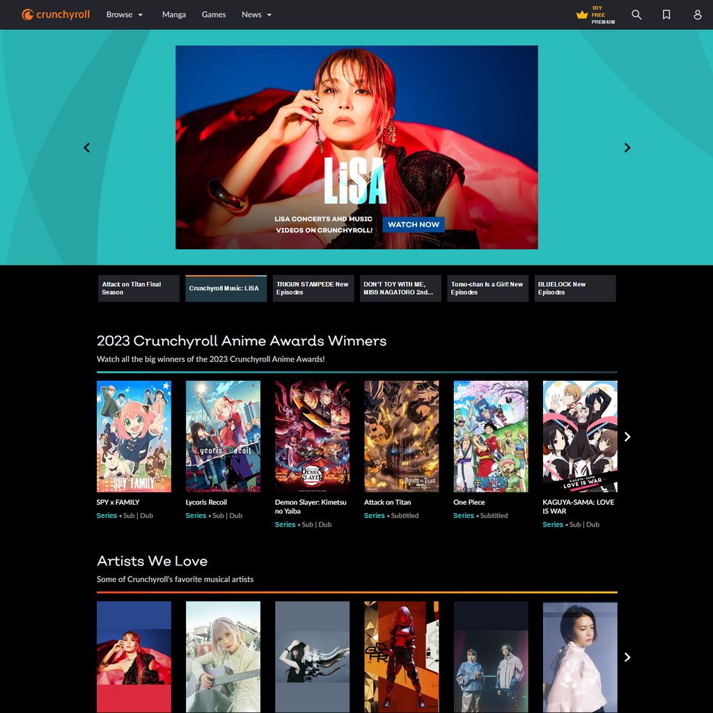Click the premium crown icon

pos(581,15)
